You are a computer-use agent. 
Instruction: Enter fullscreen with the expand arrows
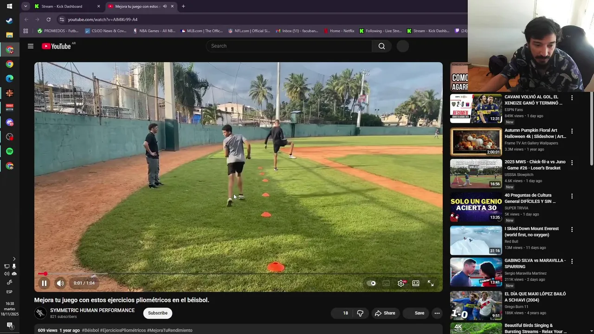point(431,283)
